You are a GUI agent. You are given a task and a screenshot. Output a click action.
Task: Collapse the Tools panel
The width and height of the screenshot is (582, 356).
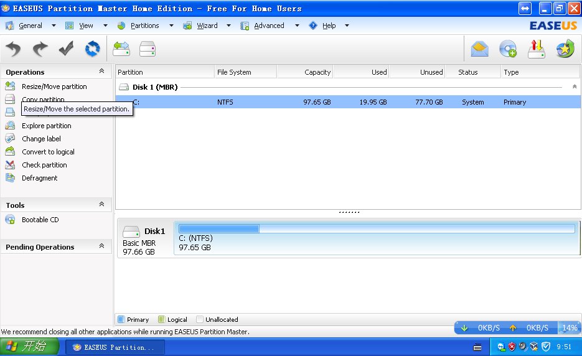(x=101, y=205)
